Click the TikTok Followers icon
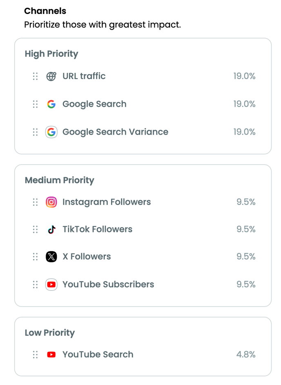The height and width of the screenshot is (385, 281). pyautogui.click(x=51, y=230)
